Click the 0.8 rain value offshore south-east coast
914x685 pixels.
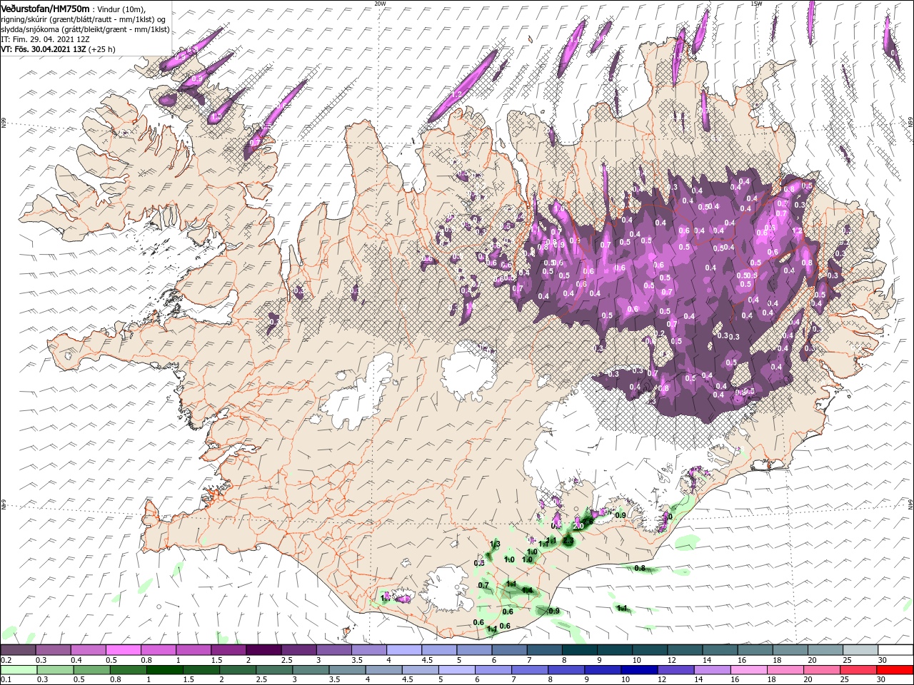[640, 569]
